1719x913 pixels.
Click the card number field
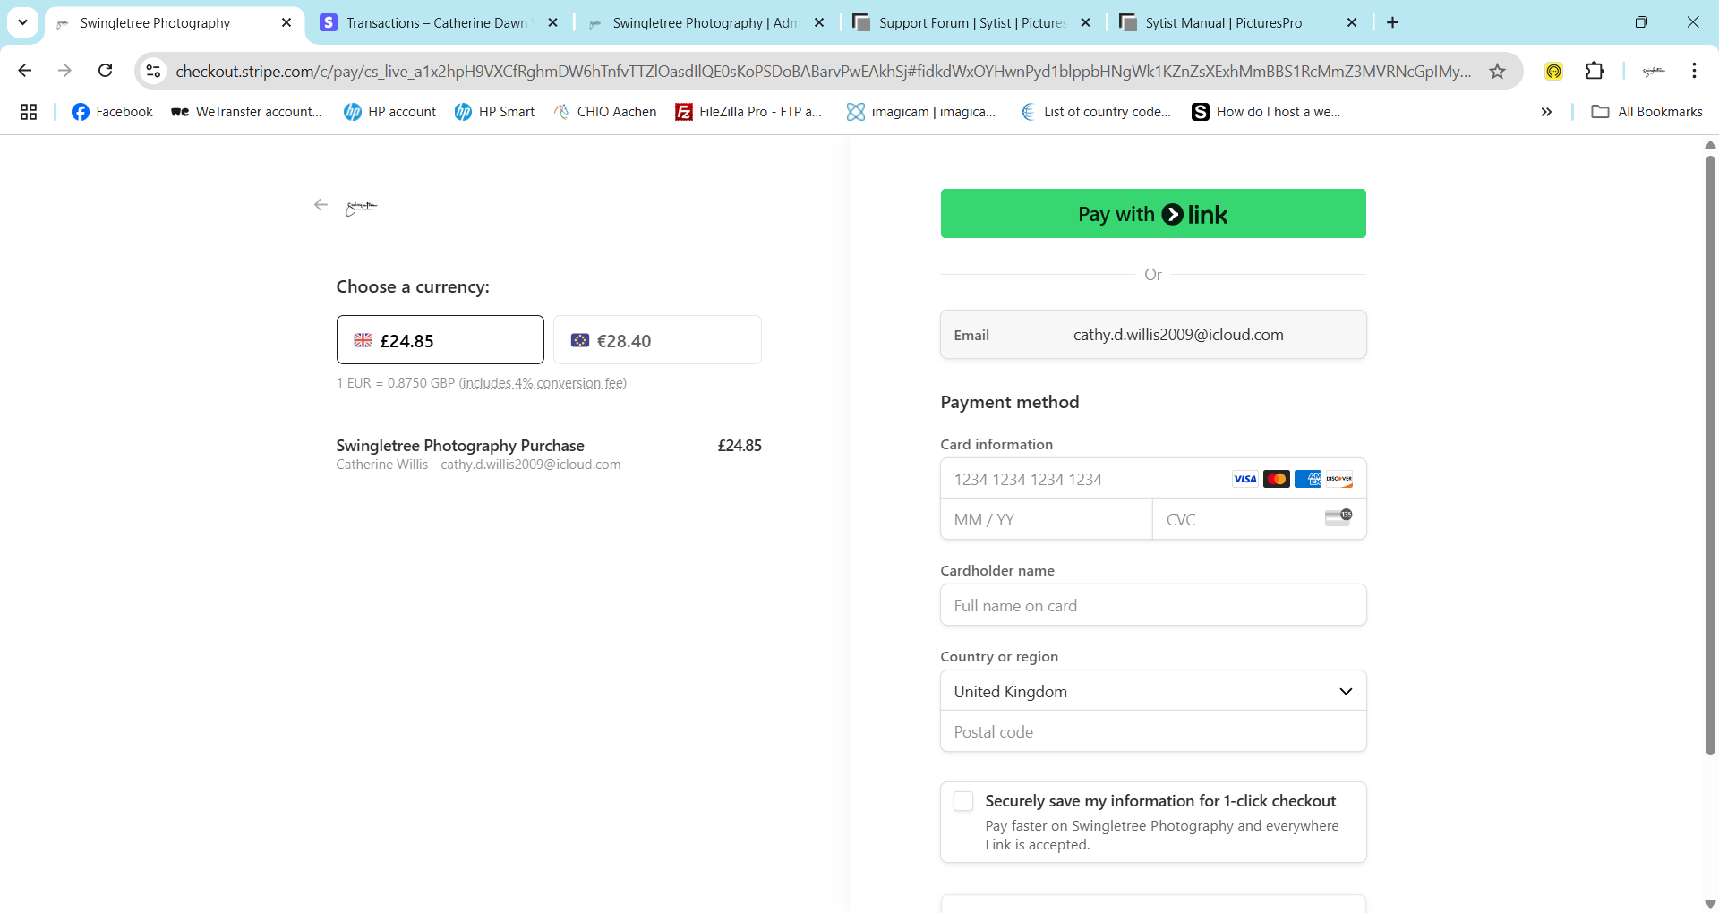coord(1153,479)
